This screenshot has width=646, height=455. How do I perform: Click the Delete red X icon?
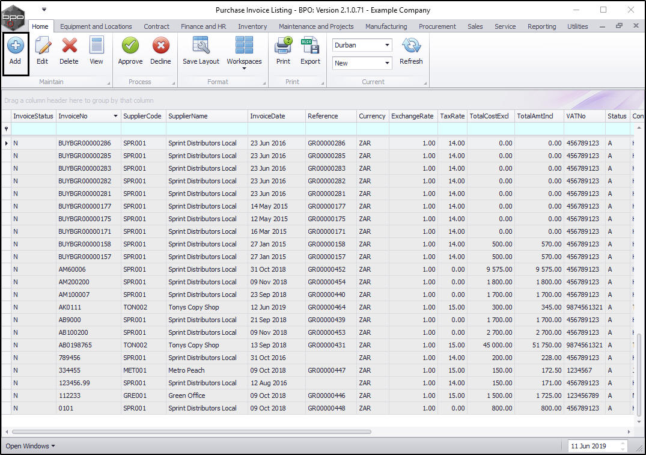(x=69, y=46)
